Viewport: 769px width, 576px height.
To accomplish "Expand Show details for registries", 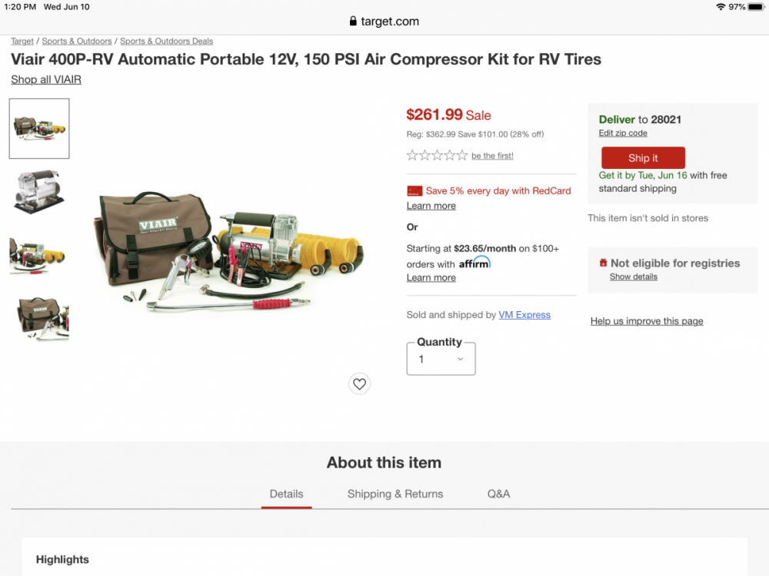I will [633, 276].
